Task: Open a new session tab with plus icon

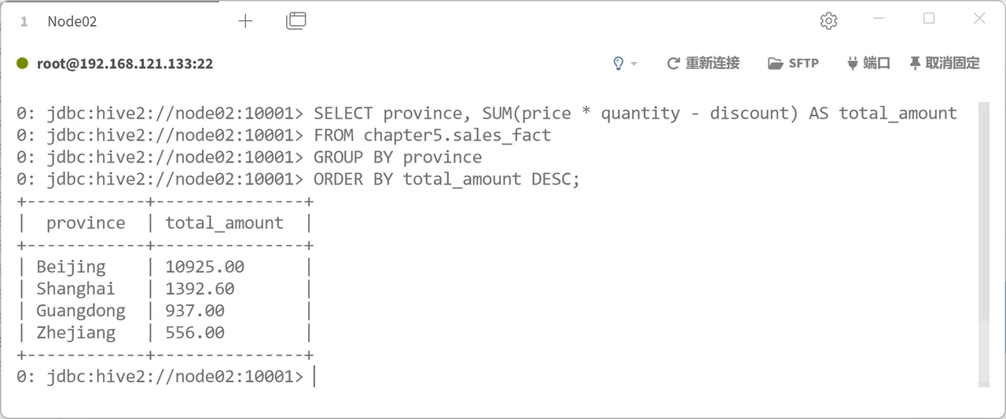Action: [245, 21]
